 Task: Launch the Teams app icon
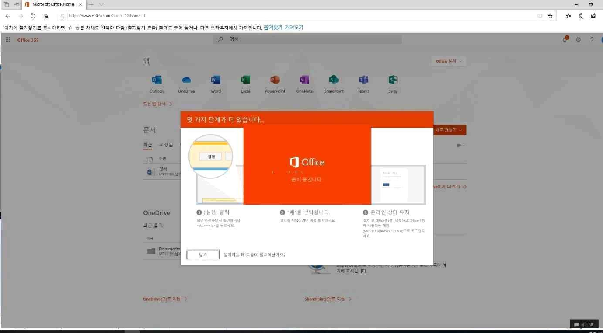tap(363, 80)
